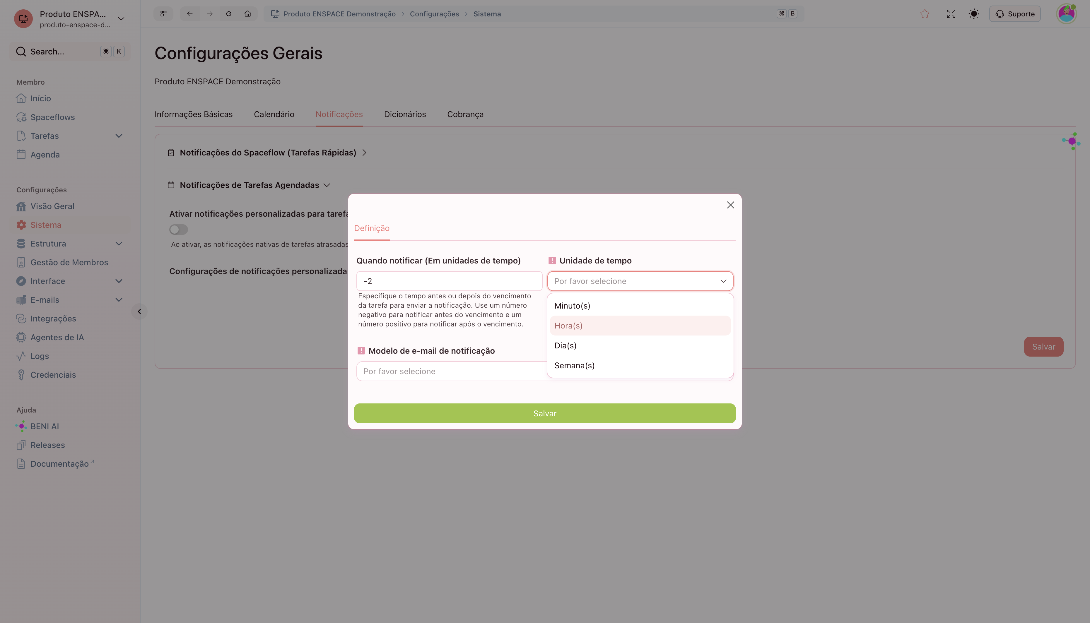1090x623 pixels.
Task: Switch theme with the sun icon
Action: (974, 14)
